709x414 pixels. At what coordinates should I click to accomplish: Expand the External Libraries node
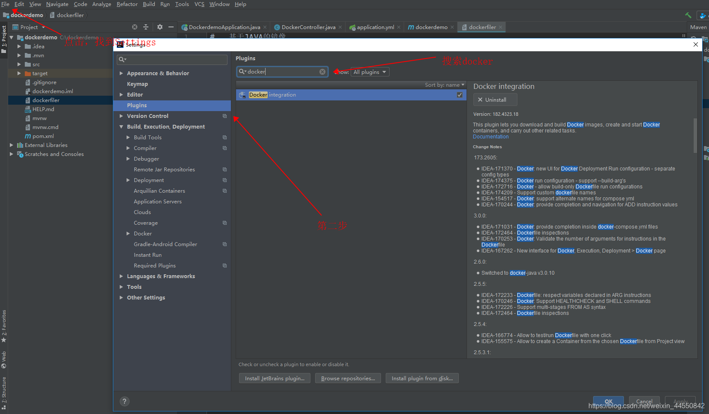pyautogui.click(x=12, y=145)
